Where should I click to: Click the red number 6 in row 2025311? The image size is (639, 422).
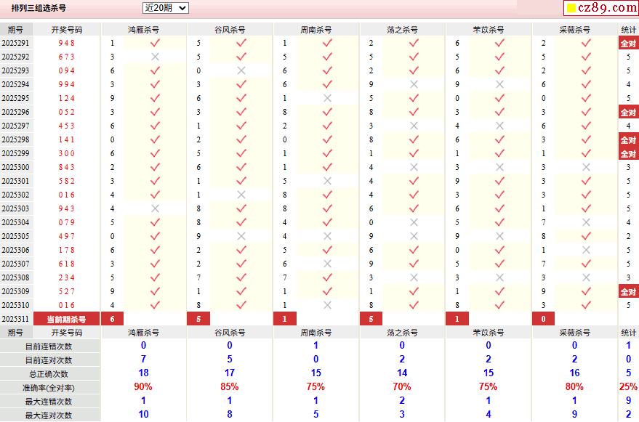coord(112,319)
